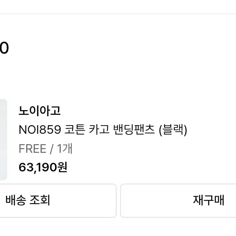Click the order item card beside 노이아고
This screenshot has width=236, height=236.
click(x=118, y=140)
